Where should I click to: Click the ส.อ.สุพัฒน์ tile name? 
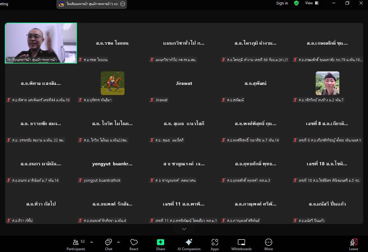pyautogui.click(x=255, y=83)
